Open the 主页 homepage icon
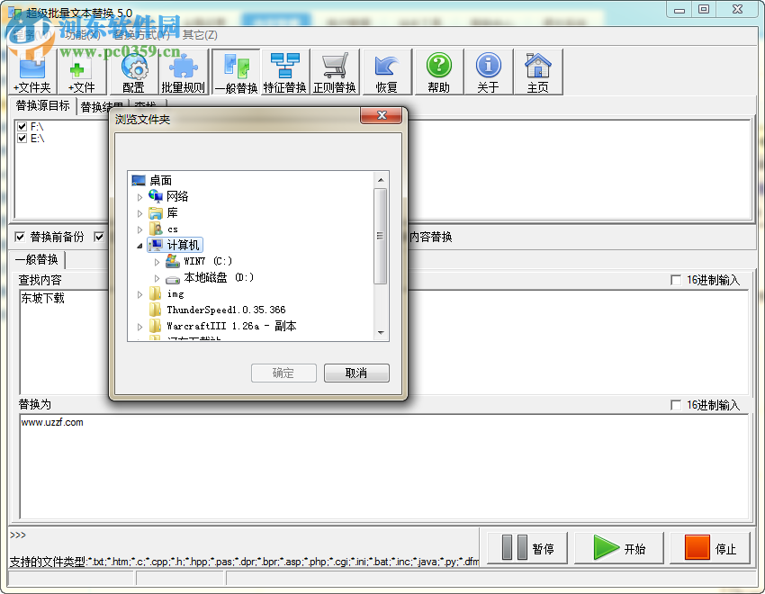This screenshot has height=594, width=765. click(539, 72)
